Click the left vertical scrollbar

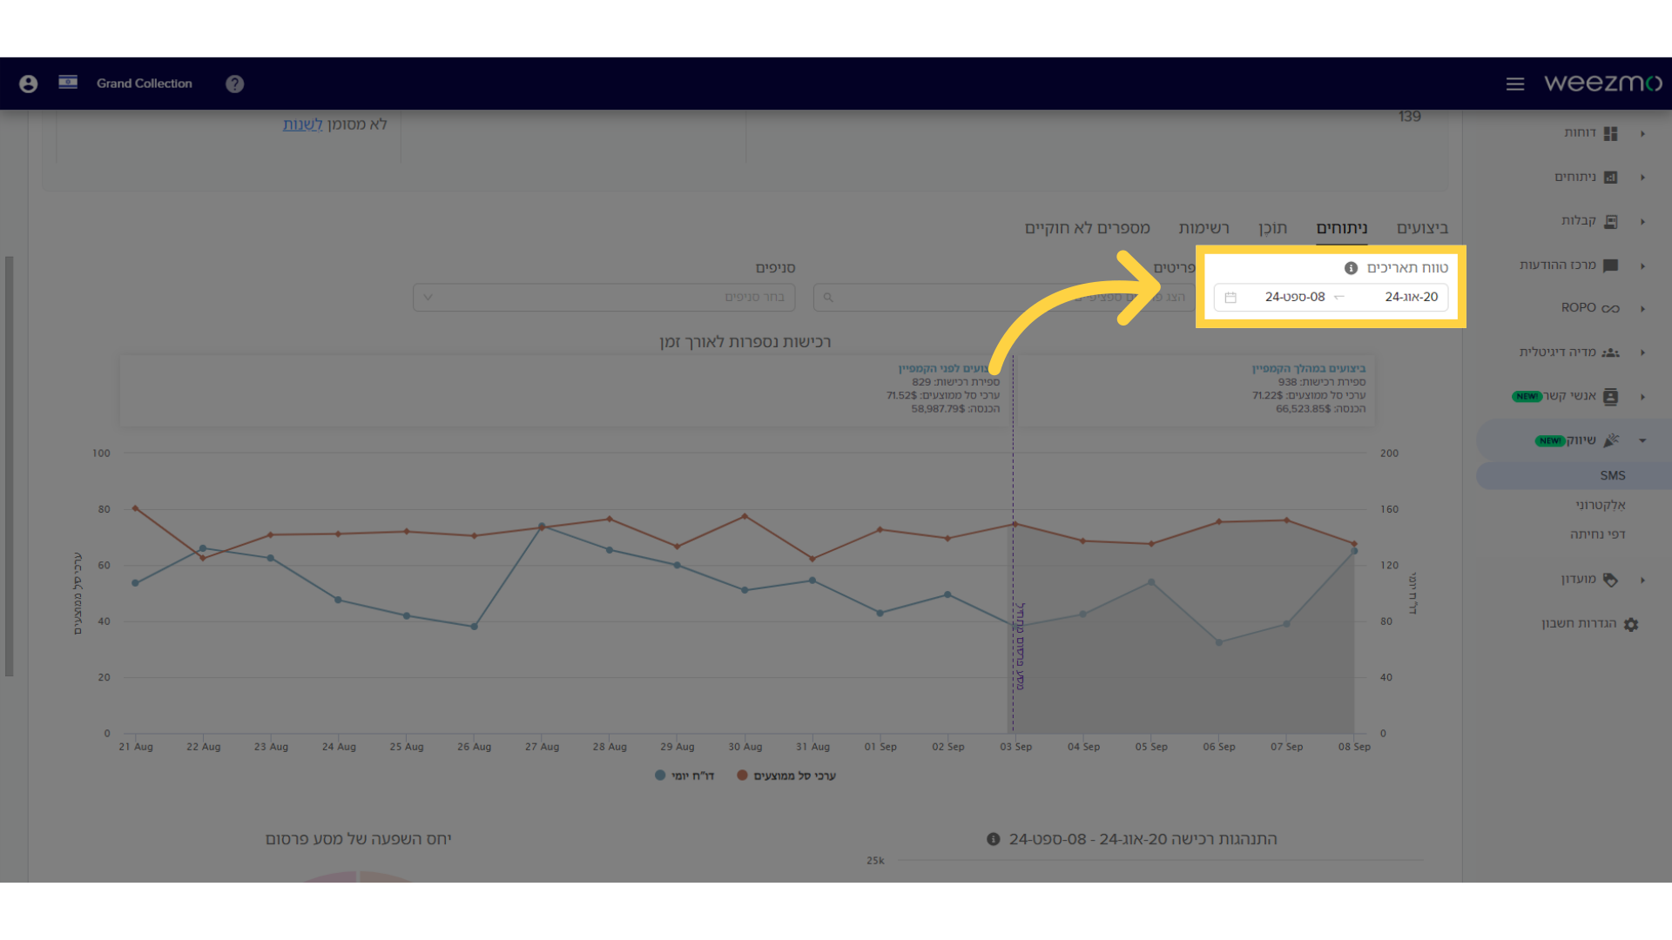click(9, 466)
